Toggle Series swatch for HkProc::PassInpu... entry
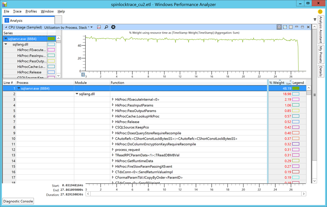327x207 pixels. [x=51, y=56]
